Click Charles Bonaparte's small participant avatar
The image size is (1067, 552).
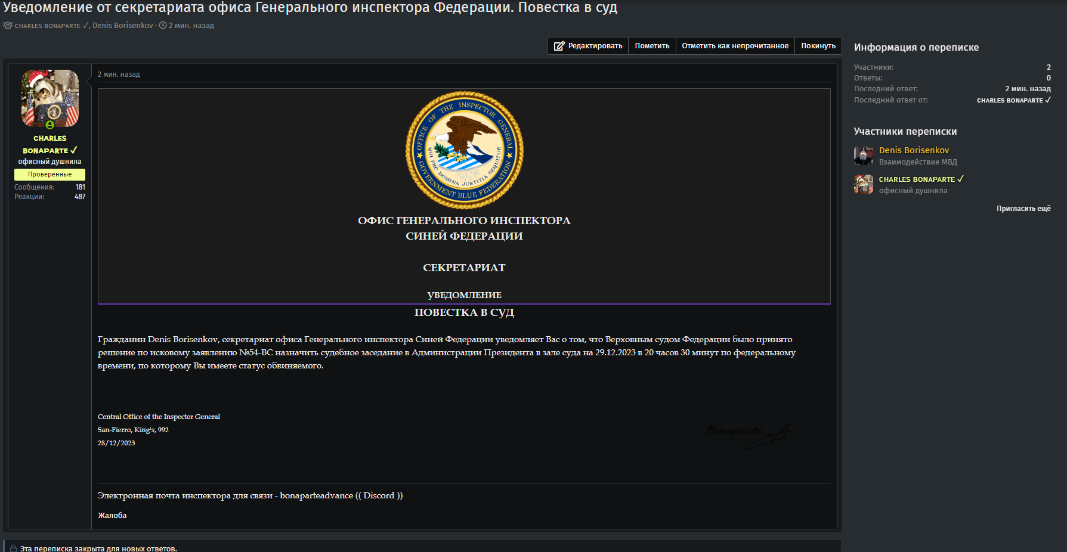click(x=864, y=184)
